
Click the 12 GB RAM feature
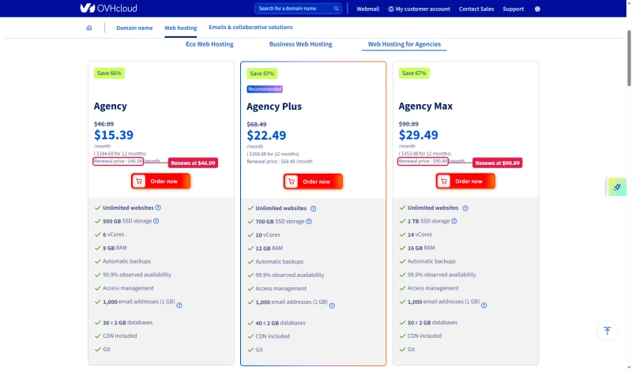coord(269,248)
